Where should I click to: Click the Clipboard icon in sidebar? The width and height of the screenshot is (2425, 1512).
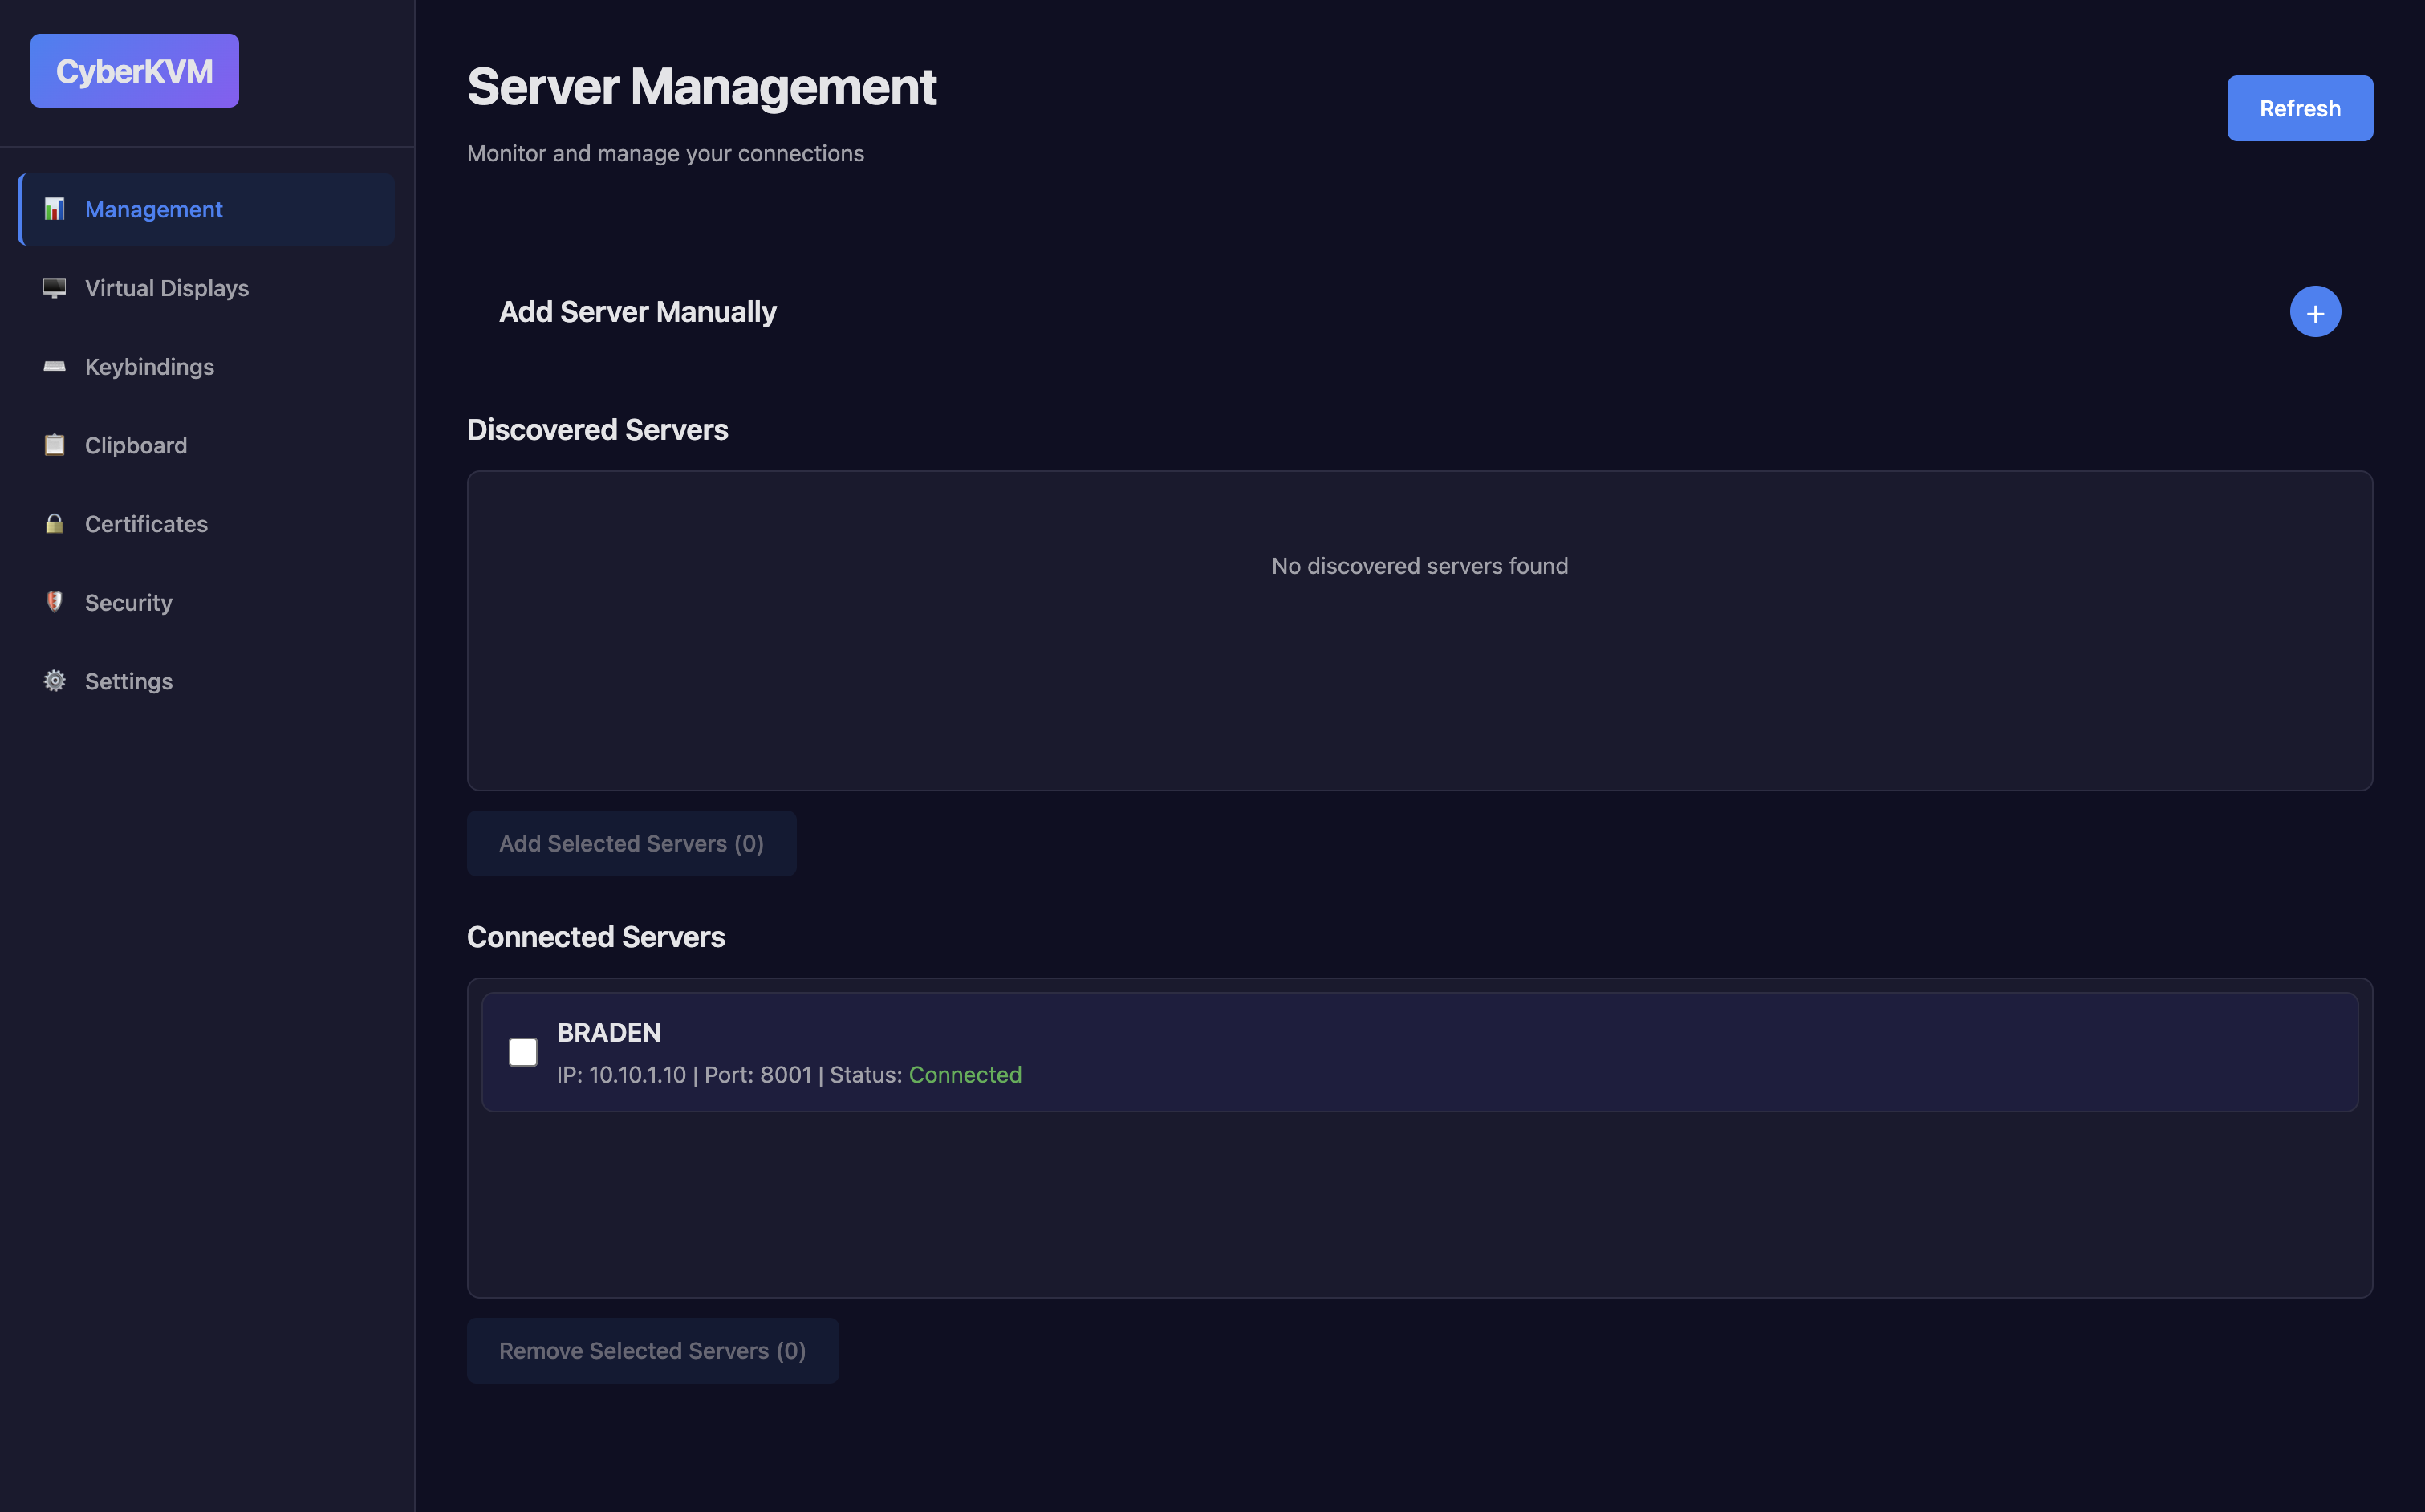(55, 445)
